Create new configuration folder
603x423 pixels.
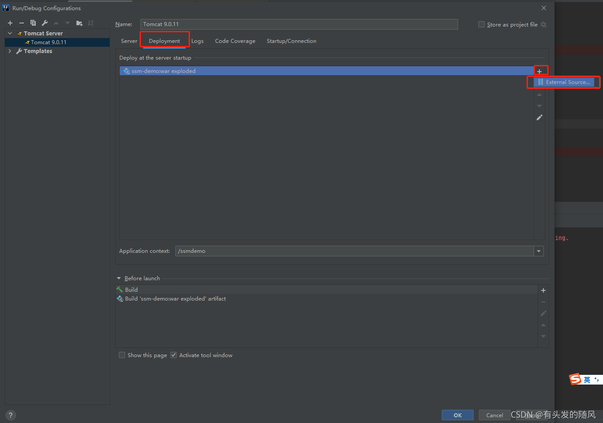tap(79, 23)
